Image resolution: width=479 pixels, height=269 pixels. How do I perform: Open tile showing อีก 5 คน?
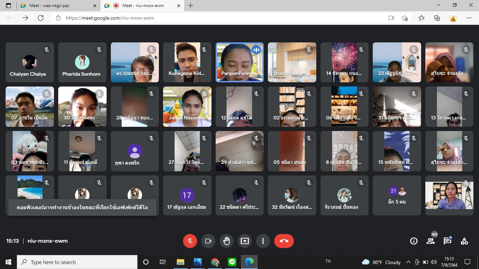[397, 195]
